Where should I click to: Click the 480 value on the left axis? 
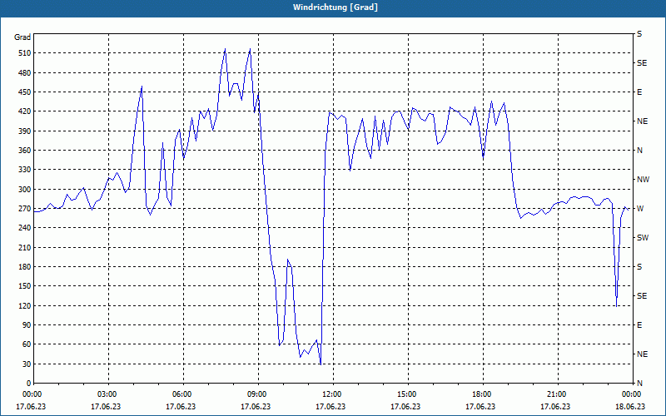coord(25,73)
